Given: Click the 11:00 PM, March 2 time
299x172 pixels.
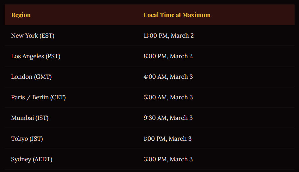Looking at the screenshot, I should tap(169, 36).
